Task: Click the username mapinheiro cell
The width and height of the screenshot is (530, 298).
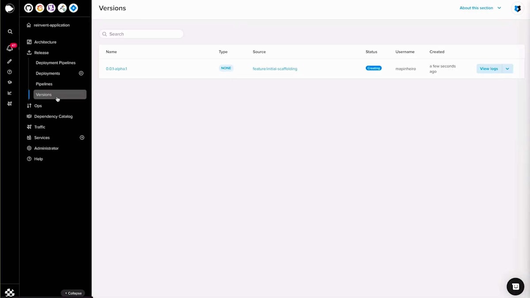Action: coord(406,69)
